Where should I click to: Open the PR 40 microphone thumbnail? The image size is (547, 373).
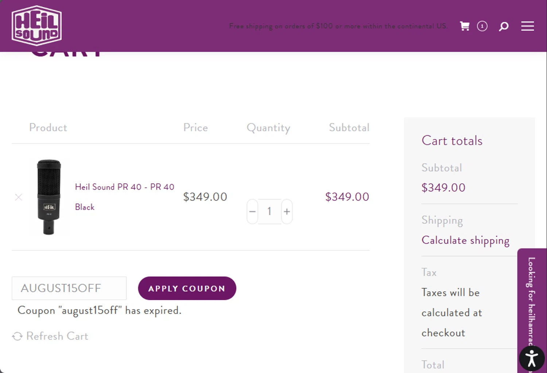coord(49,197)
